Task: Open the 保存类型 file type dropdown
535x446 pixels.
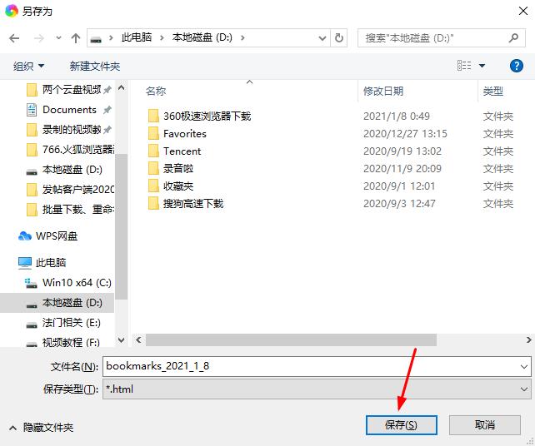Action: 523,389
